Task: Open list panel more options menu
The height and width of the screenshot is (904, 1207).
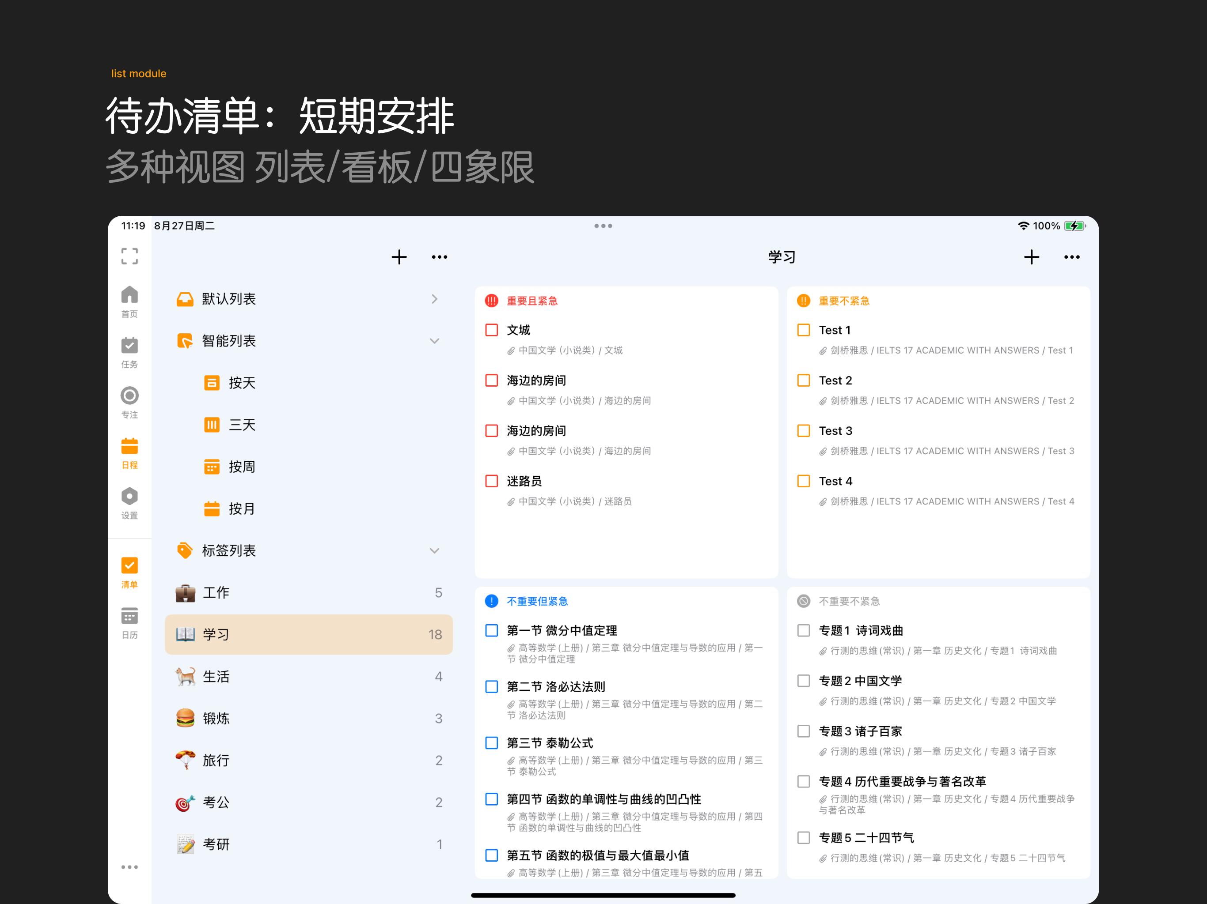Action: click(x=439, y=257)
